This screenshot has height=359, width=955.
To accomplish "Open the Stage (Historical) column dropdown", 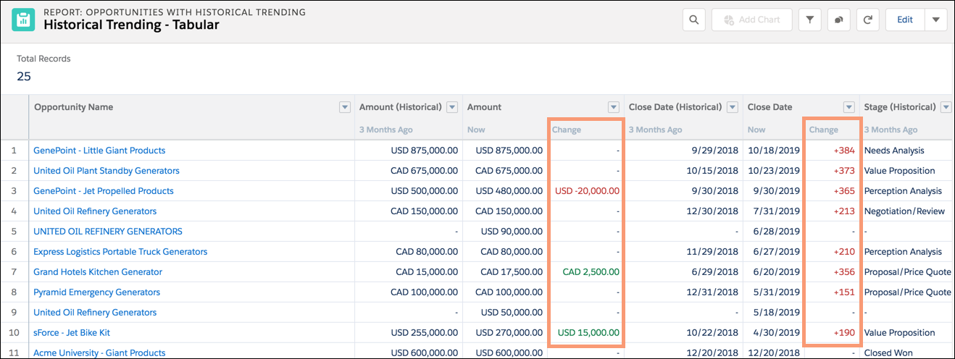I will point(946,107).
